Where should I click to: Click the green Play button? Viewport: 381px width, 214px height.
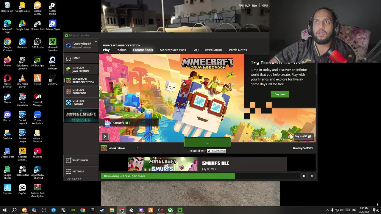[207, 143]
